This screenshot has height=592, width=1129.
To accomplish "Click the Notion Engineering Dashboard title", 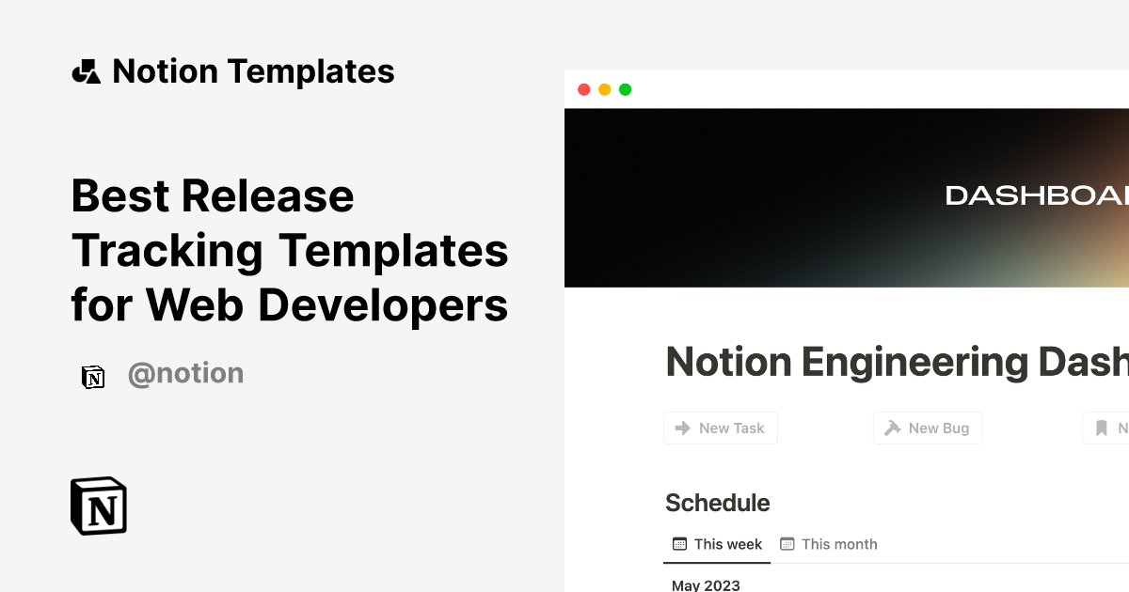I will 894,362.
